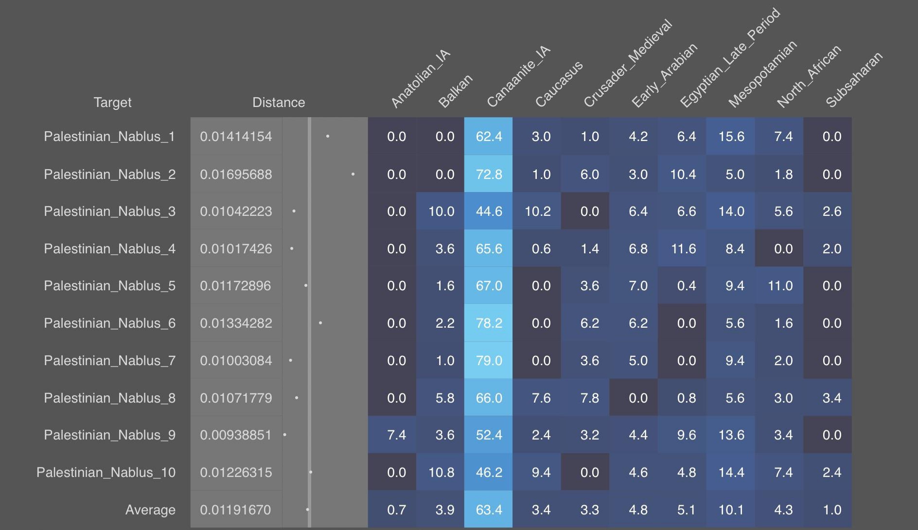Click the Average row label
The image size is (918, 530).
(150, 510)
